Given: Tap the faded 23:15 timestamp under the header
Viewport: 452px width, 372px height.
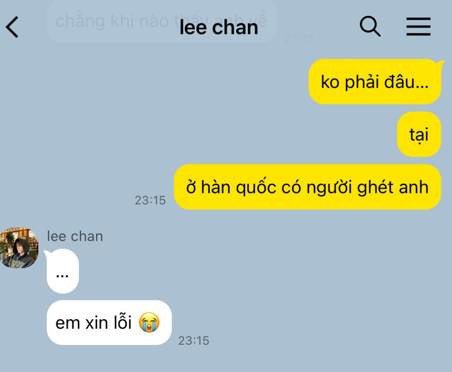Looking at the screenshot, I should coord(299,39).
